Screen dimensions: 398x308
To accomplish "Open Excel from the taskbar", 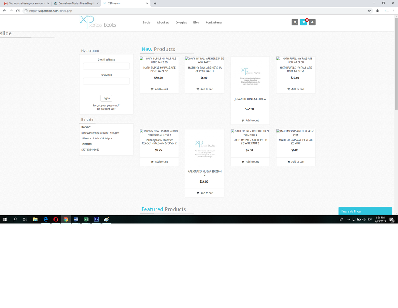I will click(86, 219).
